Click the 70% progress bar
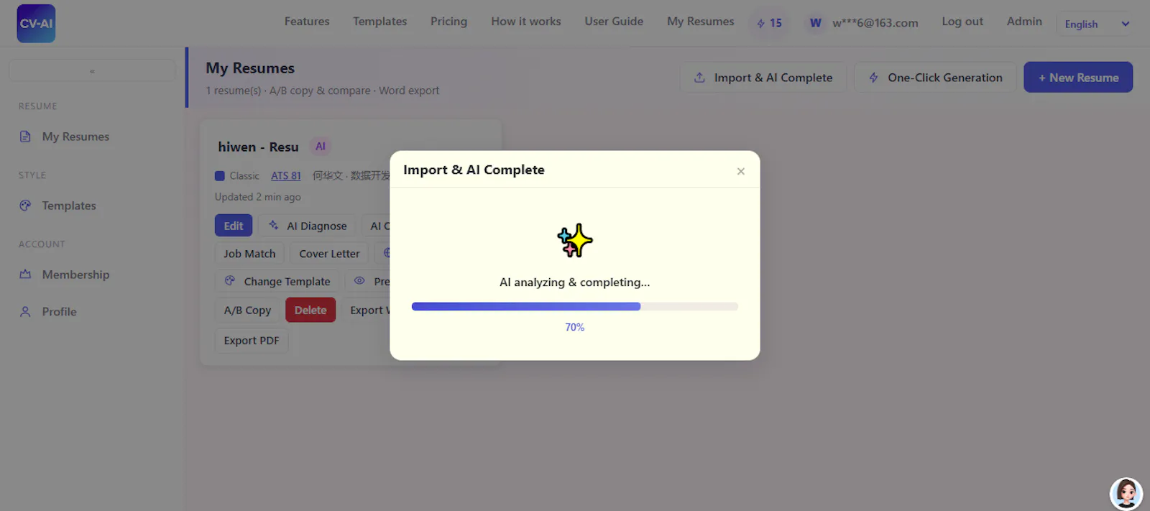1150x511 pixels. (575, 306)
